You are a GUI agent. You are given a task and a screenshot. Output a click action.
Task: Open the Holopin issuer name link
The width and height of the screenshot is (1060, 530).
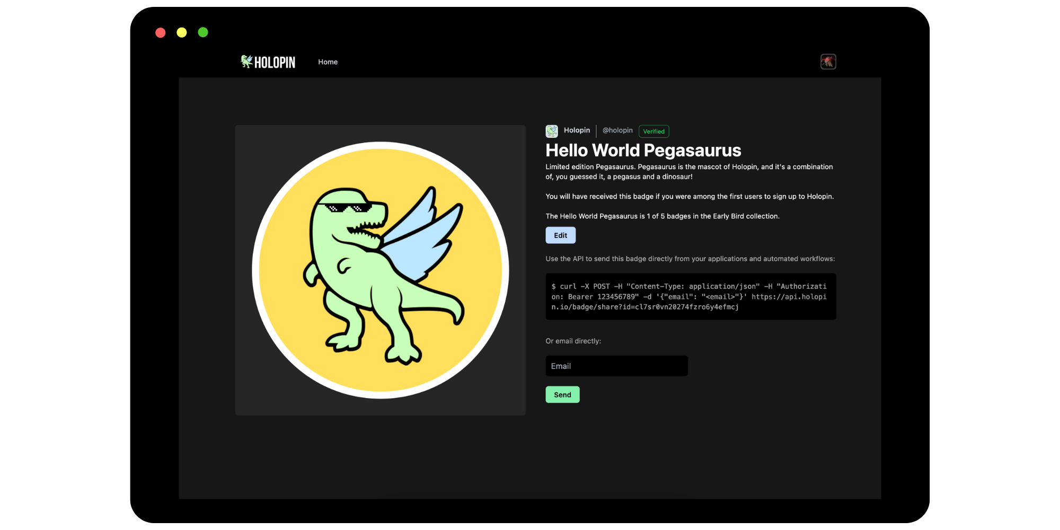click(x=577, y=130)
